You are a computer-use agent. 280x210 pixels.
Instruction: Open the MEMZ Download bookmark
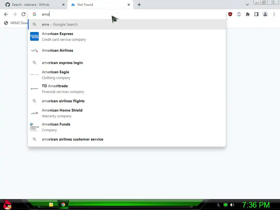click(x=16, y=23)
